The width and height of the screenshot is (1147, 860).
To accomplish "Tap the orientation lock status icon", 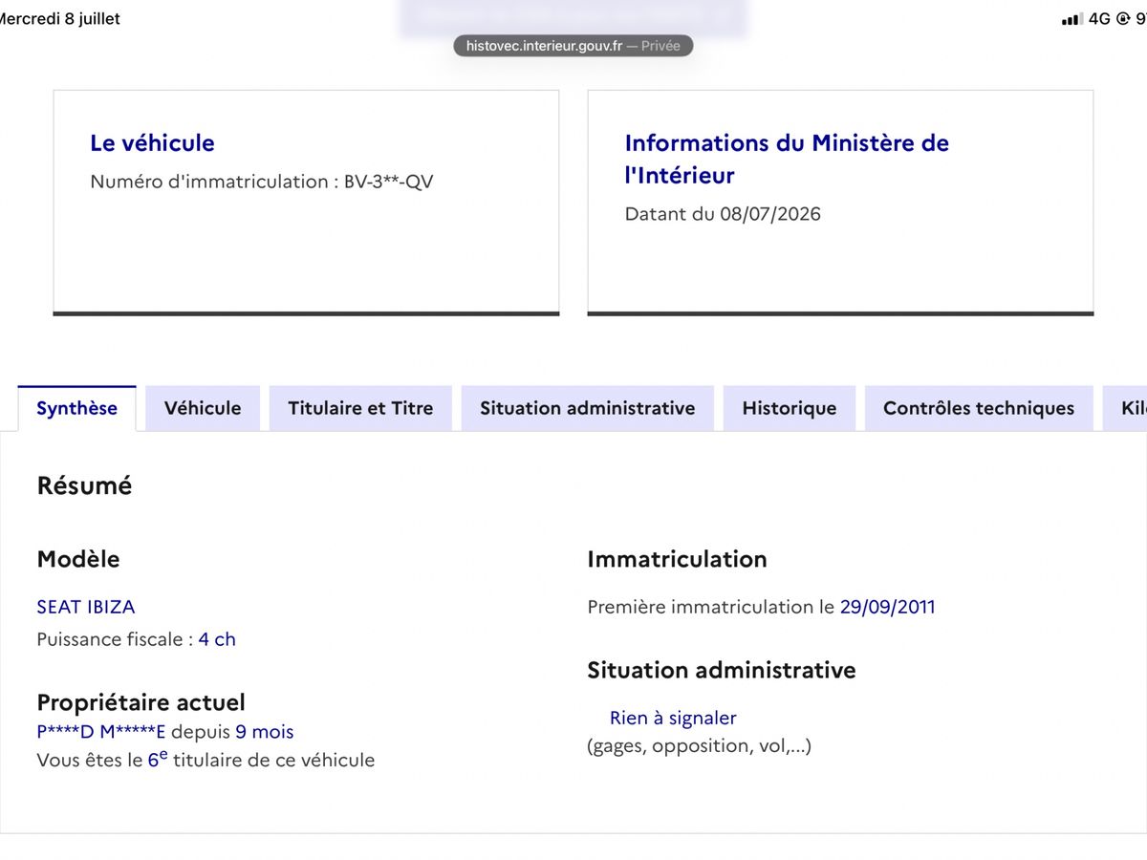I will (1122, 18).
